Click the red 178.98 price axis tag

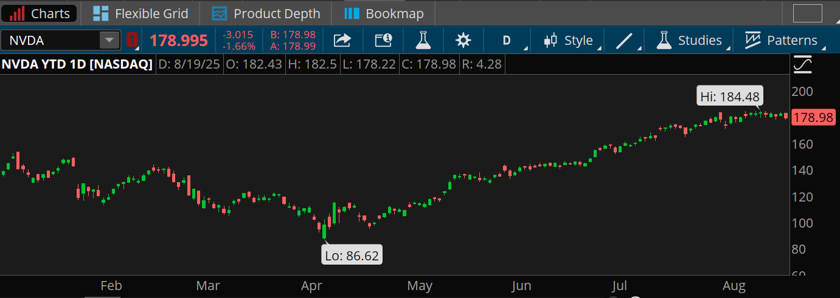[x=814, y=117]
